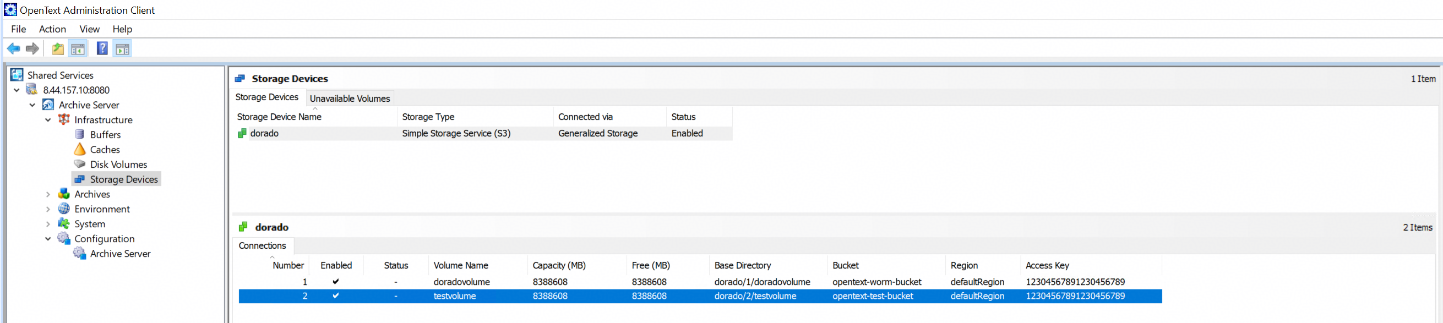Click the Archive Server node icon
Image resolution: width=1443 pixels, height=323 pixels.
(x=48, y=105)
